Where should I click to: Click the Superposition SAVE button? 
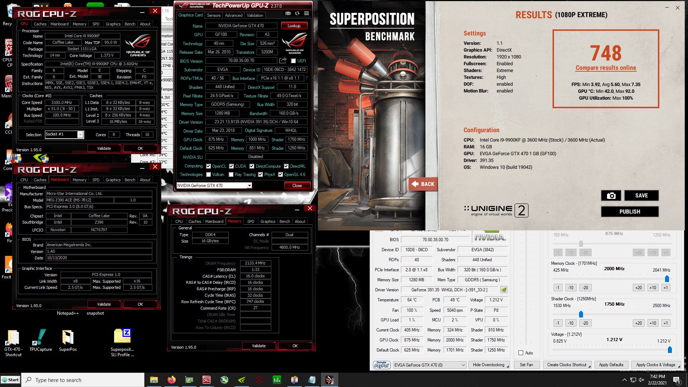pos(641,196)
